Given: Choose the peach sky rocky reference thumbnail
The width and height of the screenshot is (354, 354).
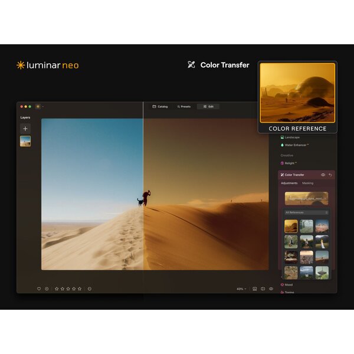Looking at the screenshot, I should (306, 257).
